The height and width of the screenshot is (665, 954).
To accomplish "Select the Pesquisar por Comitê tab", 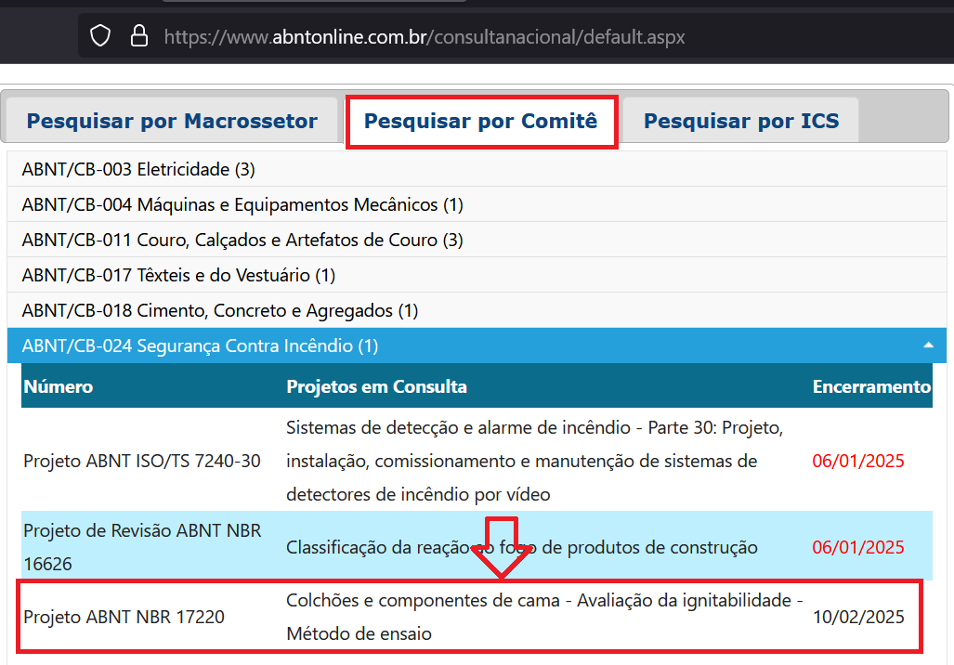I will click(x=480, y=121).
